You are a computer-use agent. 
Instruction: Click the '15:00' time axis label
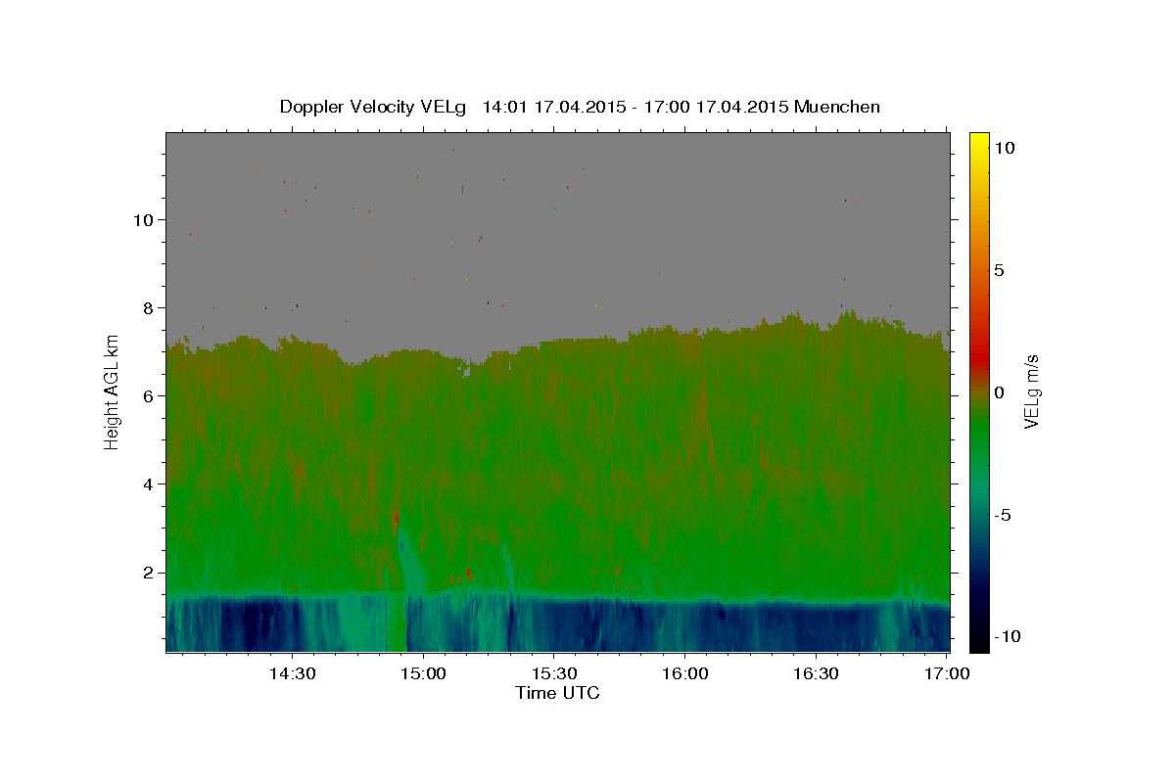pos(423,674)
